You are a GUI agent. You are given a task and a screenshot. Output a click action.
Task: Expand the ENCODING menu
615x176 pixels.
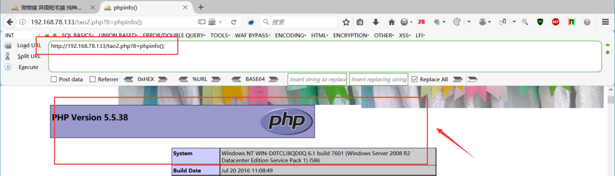tap(291, 35)
